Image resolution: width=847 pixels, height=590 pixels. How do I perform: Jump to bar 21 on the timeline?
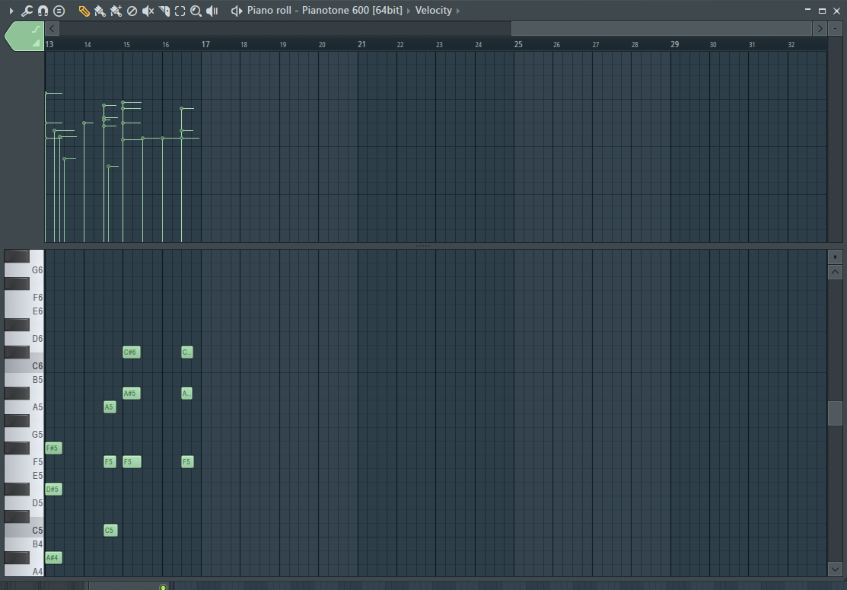(361, 44)
